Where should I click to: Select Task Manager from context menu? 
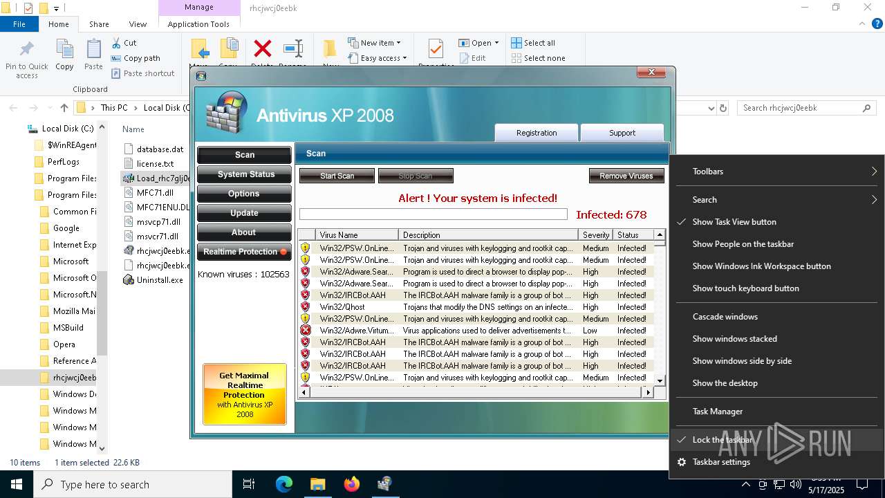pos(776,412)
